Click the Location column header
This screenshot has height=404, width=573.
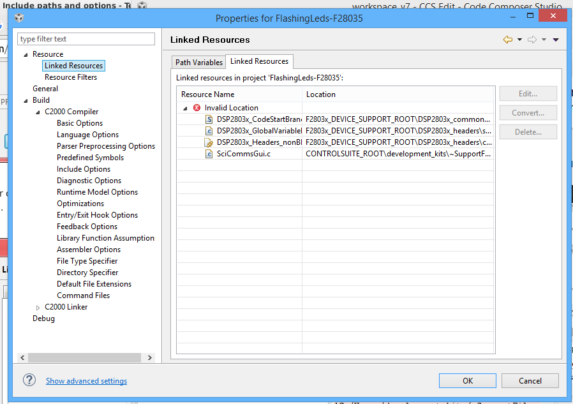pyautogui.click(x=398, y=94)
